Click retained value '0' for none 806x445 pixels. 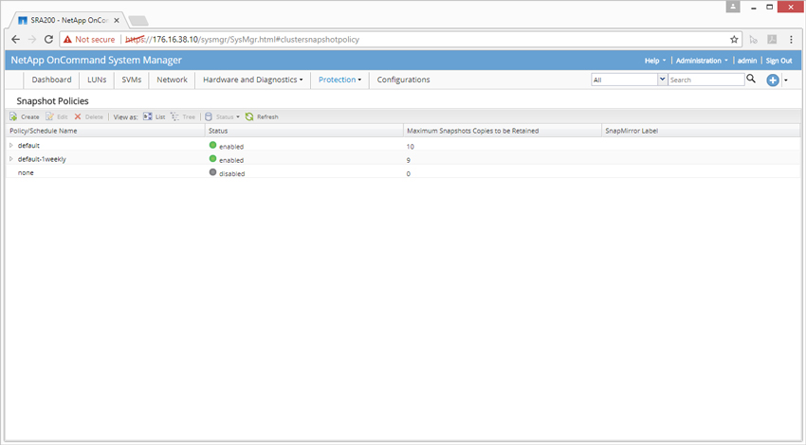point(408,173)
